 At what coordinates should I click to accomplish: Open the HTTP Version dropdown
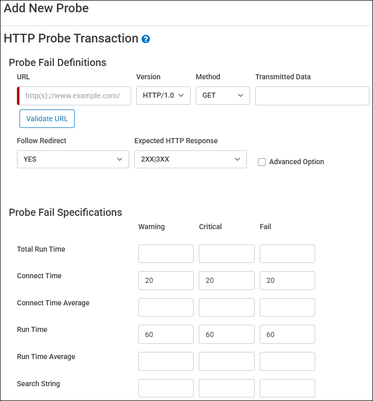(163, 96)
